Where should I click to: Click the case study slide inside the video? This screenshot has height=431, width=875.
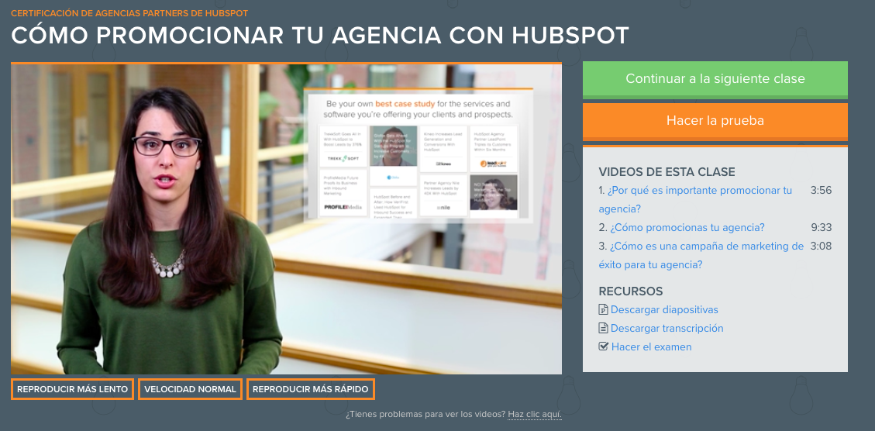418,155
